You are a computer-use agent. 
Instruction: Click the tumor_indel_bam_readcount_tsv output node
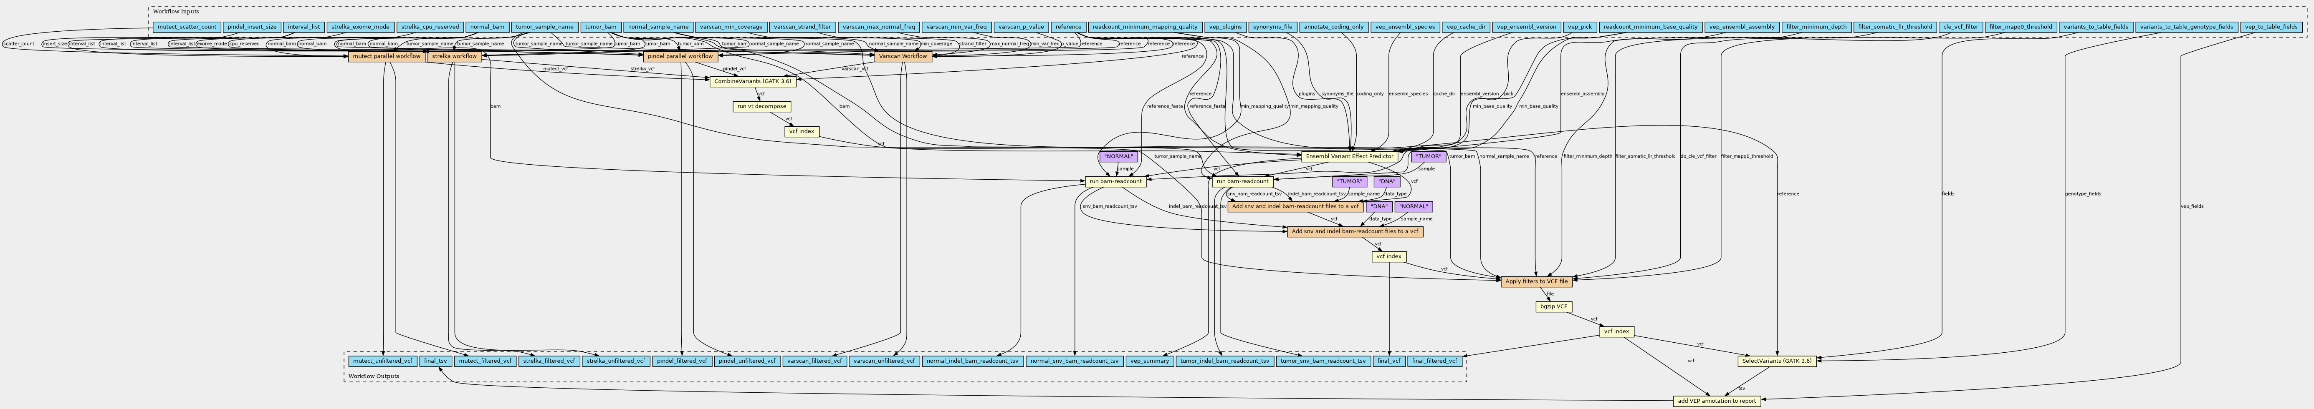click(x=1225, y=361)
